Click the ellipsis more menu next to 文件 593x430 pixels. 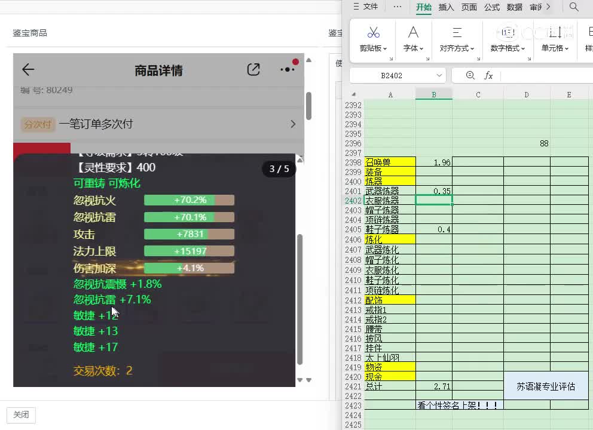[398, 7]
